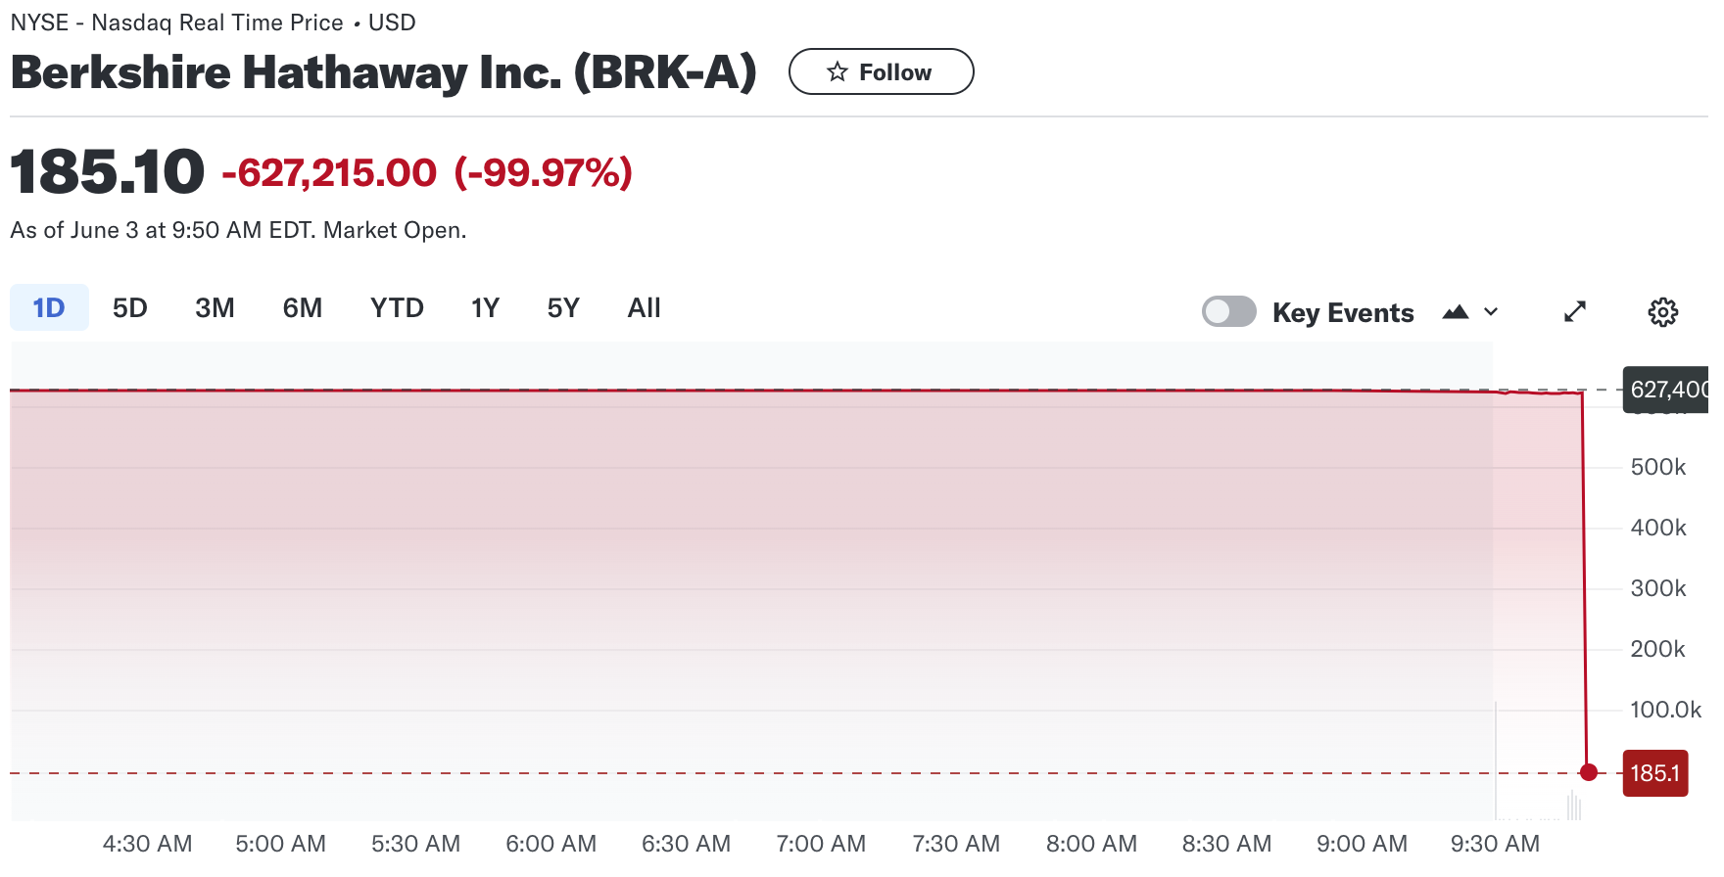Click the 627,400 previous close label
Viewport: 1724px width, 877px height.
(x=1667, y=390)
